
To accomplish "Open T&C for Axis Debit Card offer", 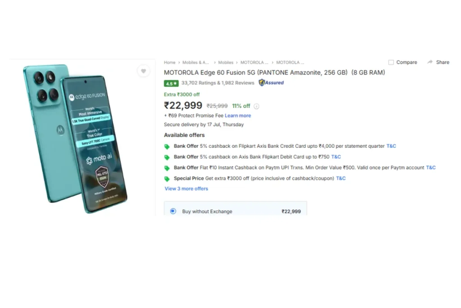I will (x=336, y=156).
